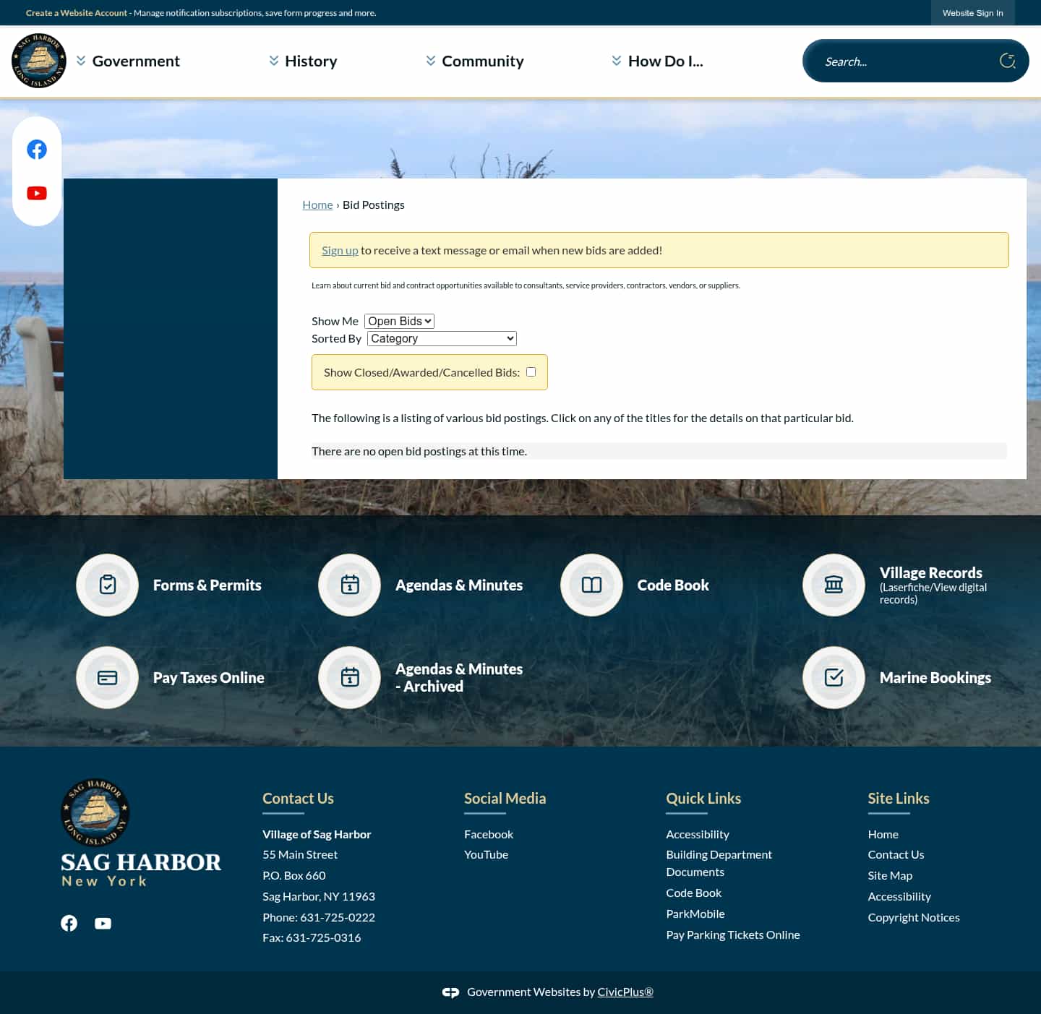Click the Website Sign In button
Viewport: 1041px width, 1014px height.
pyautogui.click(x=972, y=12)
